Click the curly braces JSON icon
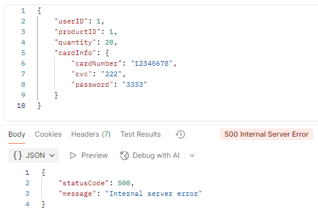The width and height of the screenshot is (318, 217). 18,155
